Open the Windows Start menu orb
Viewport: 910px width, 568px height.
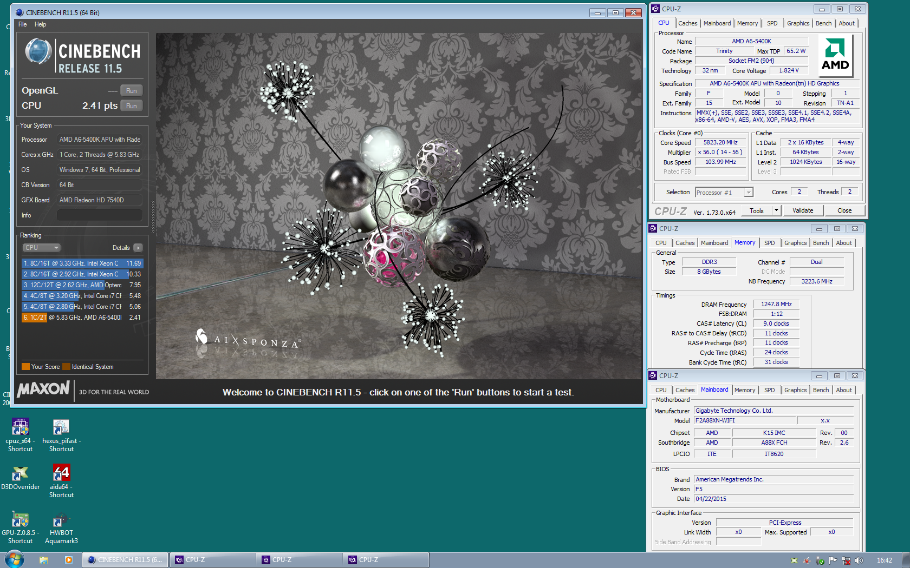click(x=15, y=559)
